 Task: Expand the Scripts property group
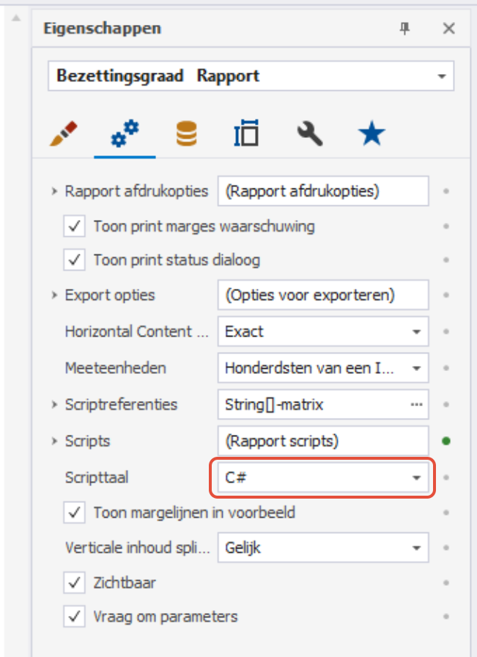54,441
